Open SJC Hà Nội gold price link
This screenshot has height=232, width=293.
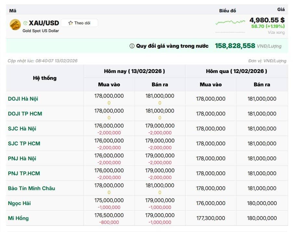22,128
